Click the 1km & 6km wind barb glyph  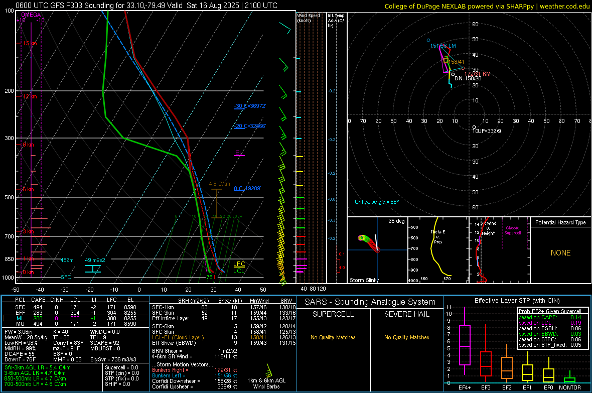(x=269, y=370)
